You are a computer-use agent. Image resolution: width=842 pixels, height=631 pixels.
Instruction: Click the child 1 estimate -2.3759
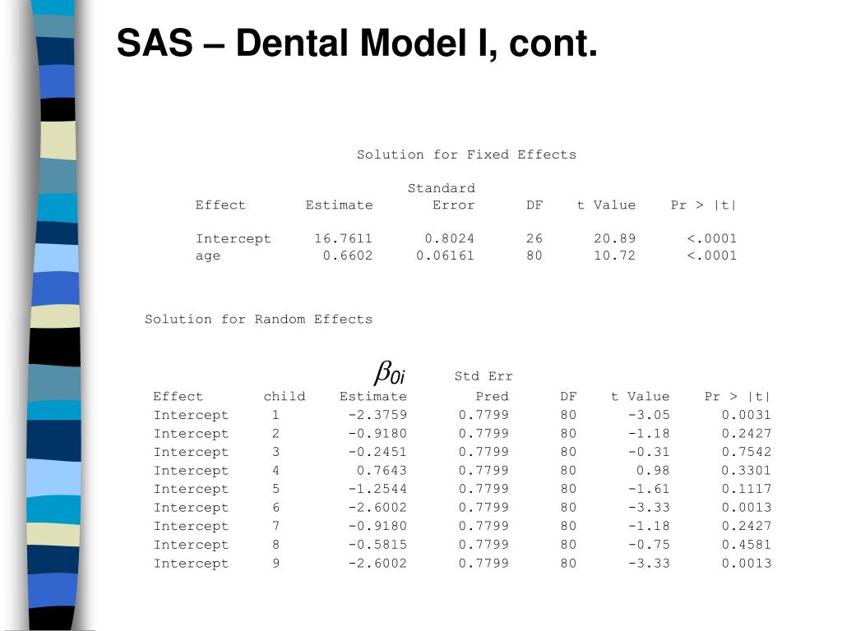click(377, 415)
